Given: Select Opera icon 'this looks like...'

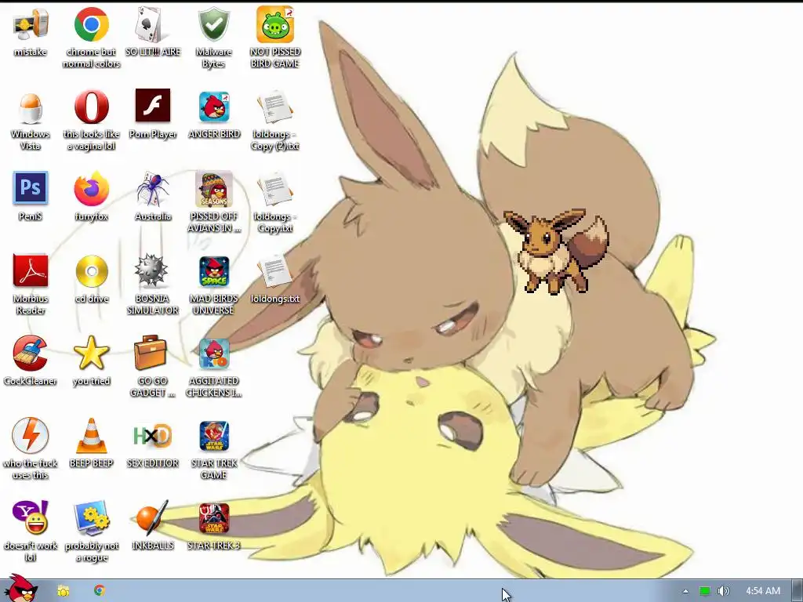Looking at the screenshot, I should point(91,107).
